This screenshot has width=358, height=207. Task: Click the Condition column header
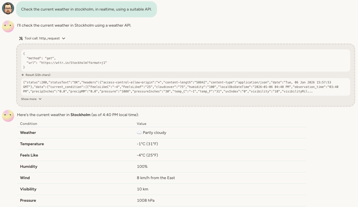pos(29,124)
